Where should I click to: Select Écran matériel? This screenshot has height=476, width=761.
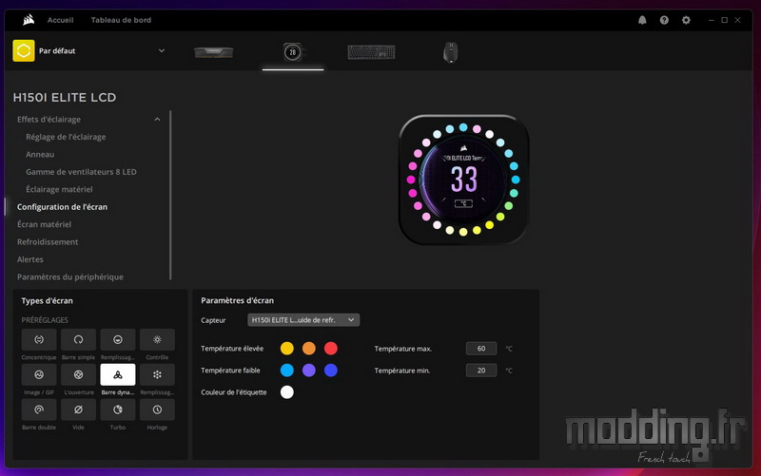tap(44, 224)
